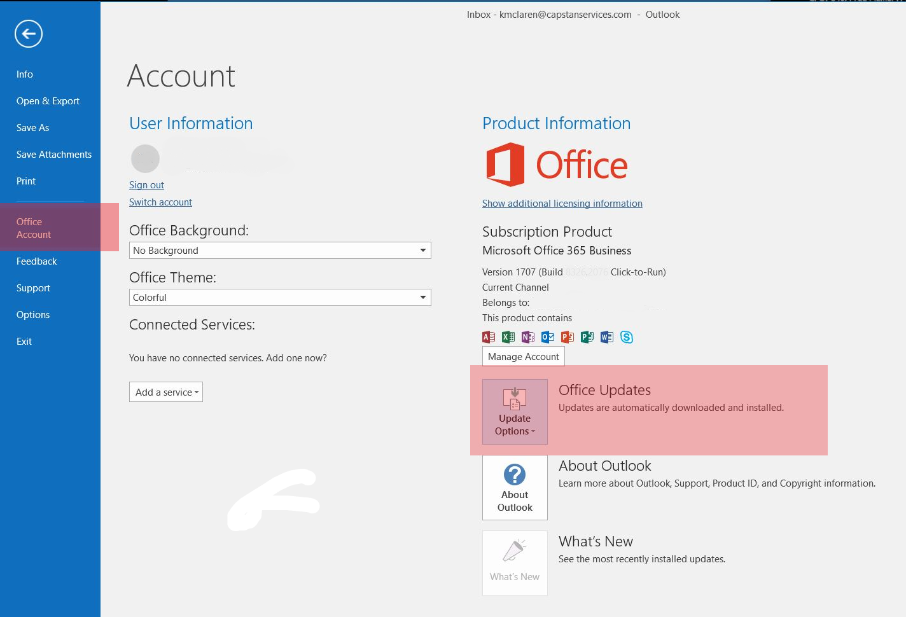The width and height of the screenshot is (906, 617).
Task: Click the Manage Account button
Action: tap(524, 357)
